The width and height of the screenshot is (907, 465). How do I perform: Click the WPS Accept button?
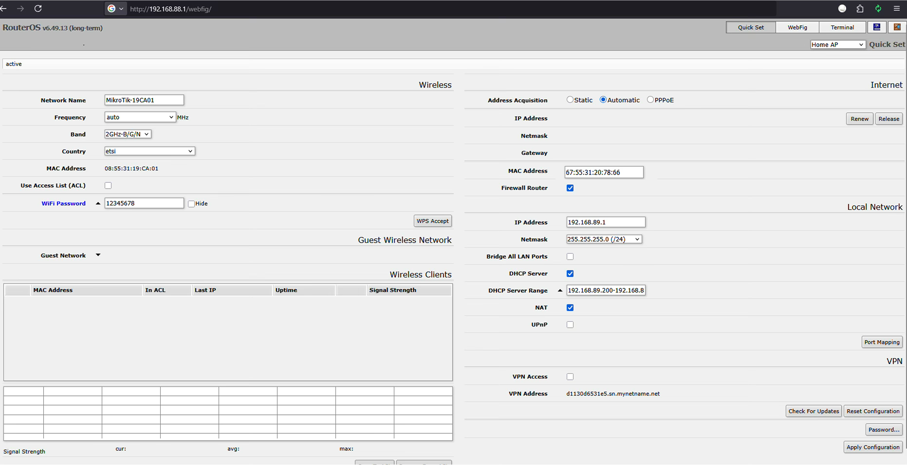click(x=432, y=221)
